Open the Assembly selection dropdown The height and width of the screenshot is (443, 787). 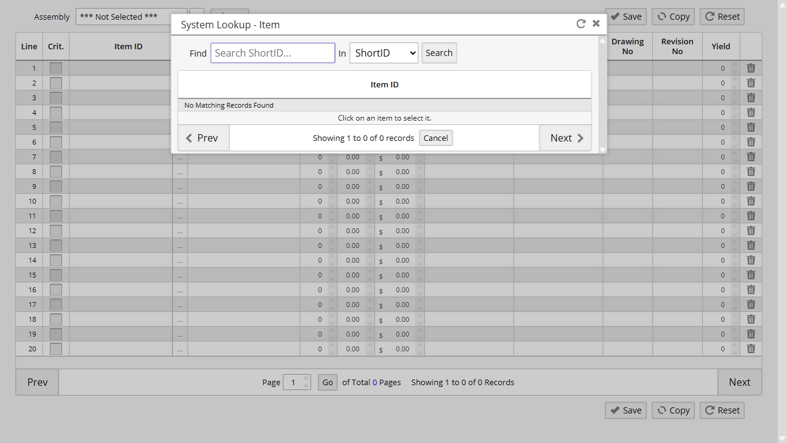point(131,17)
